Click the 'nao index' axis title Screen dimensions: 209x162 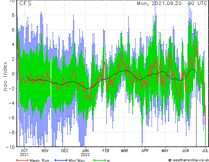(5, 76)
